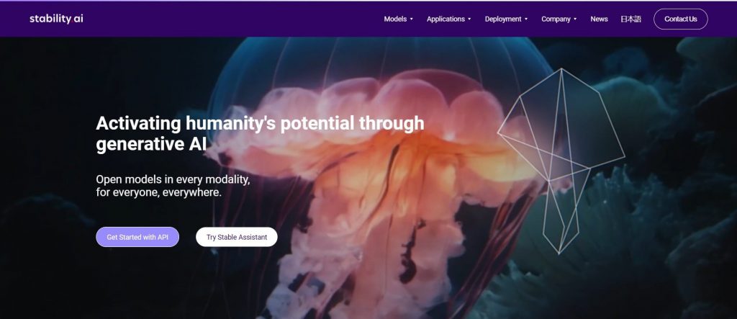
Task: Click the stability ai logo
Action: tap(56, 19)
